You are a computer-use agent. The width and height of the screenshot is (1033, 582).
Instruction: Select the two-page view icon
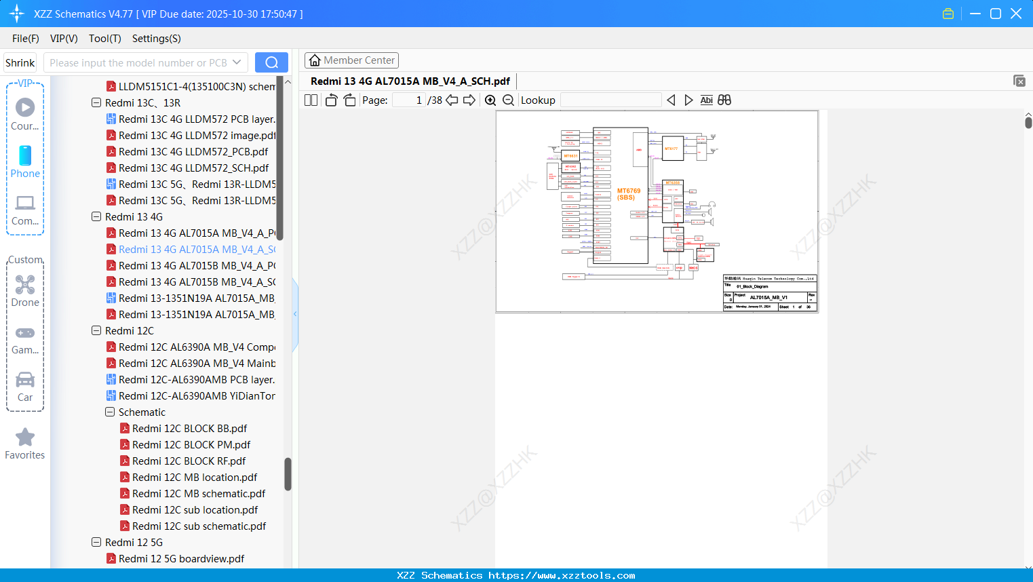310,100
